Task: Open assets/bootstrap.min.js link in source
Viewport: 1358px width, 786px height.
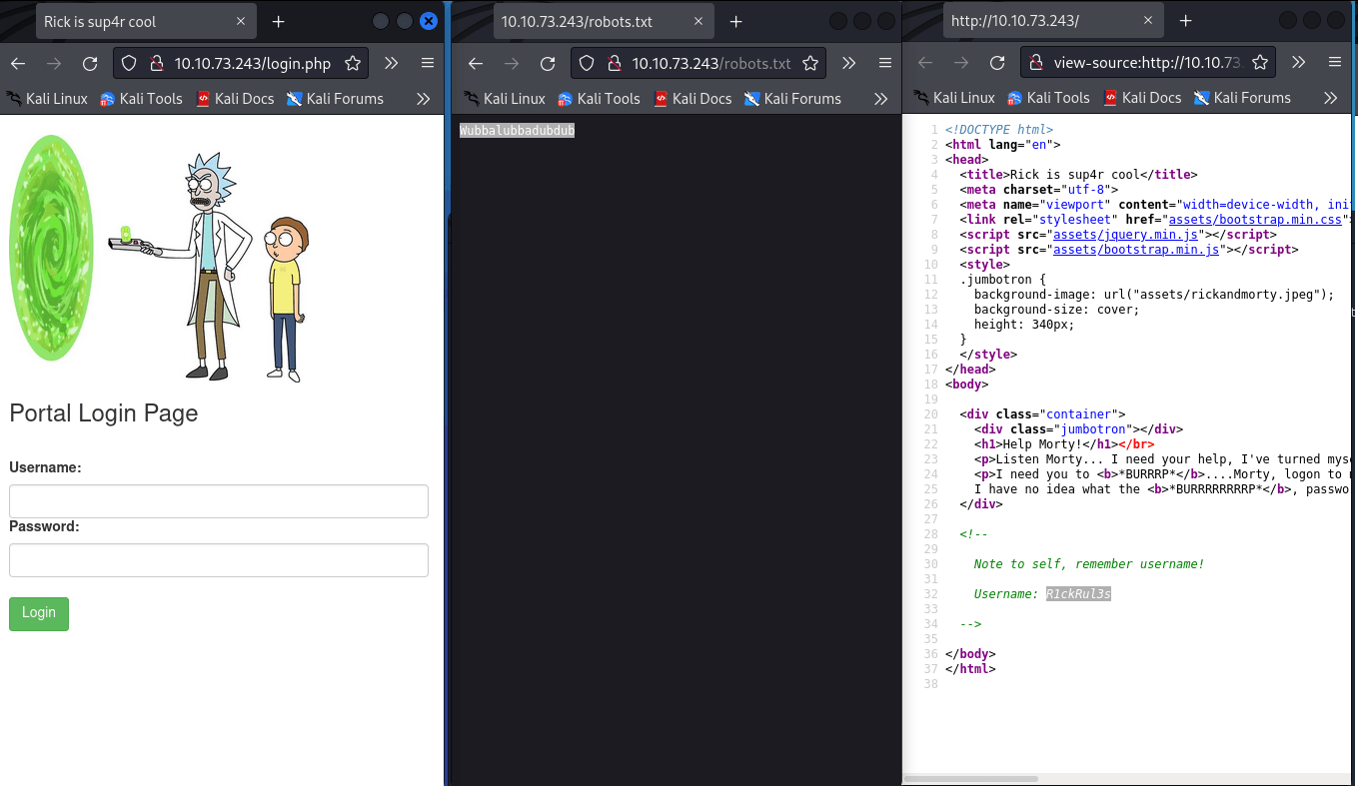Action: click(1135, 250)
